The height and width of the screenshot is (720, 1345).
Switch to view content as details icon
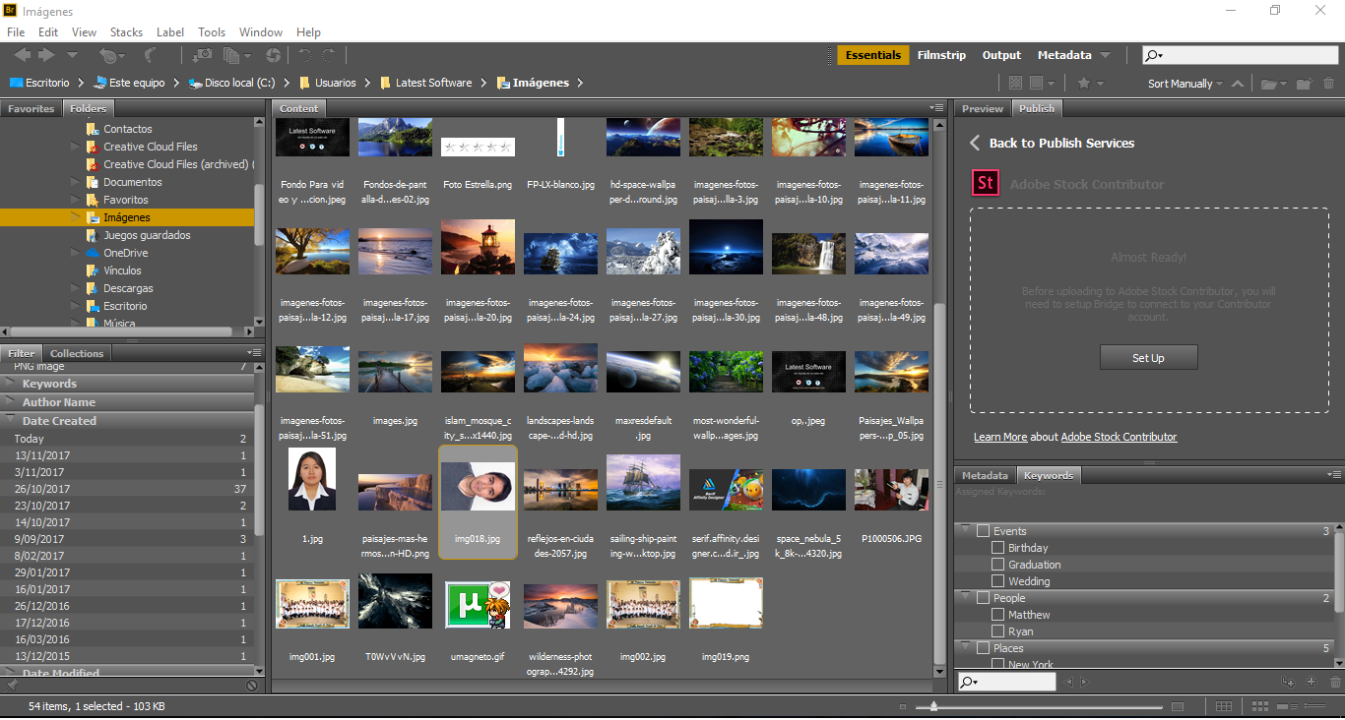click(1286, 706)
